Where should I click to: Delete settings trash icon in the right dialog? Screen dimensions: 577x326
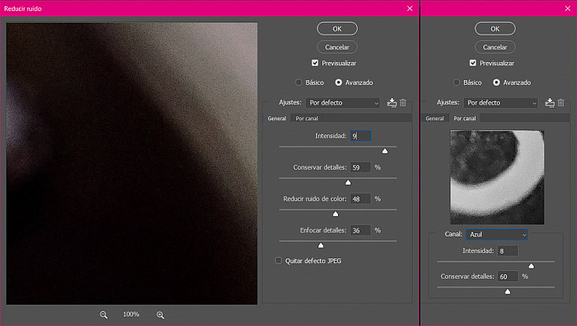coord(560,103)
